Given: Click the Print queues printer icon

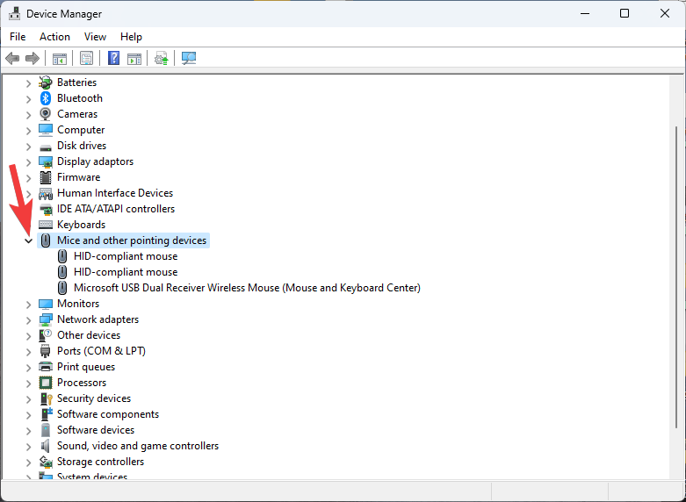Looking at the screenshot, I should click(x=46, y=367).
